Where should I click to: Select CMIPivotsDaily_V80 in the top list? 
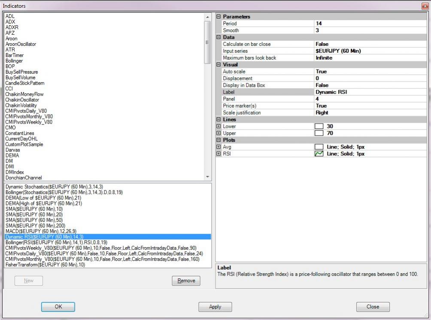click(26, 111)
